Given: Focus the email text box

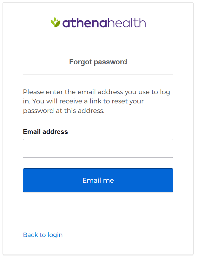Looking at the screenshot, I should click(98, 148).
